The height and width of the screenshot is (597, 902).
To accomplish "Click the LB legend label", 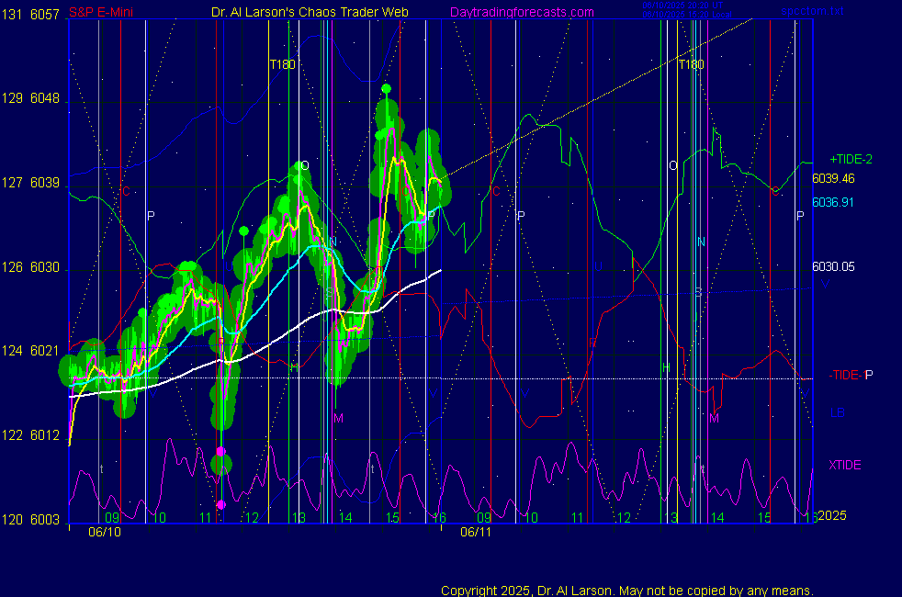I will click(837, 412).
